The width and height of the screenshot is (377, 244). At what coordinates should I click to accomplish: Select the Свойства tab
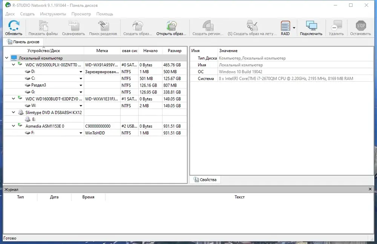click(205, 180)
